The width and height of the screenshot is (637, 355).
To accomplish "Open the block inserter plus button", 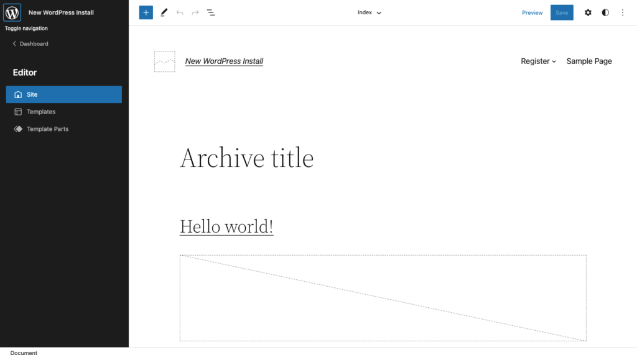I will [x=146, y=12].
